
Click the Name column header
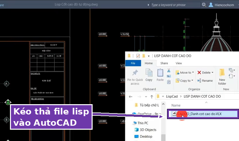click(x=176, y=106)
